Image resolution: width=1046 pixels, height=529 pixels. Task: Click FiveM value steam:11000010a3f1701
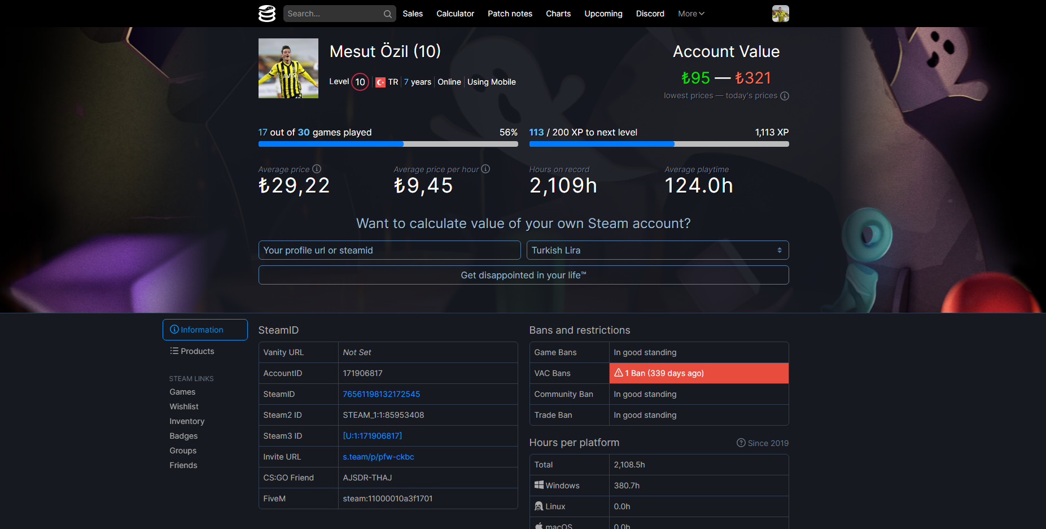[388, 499]
